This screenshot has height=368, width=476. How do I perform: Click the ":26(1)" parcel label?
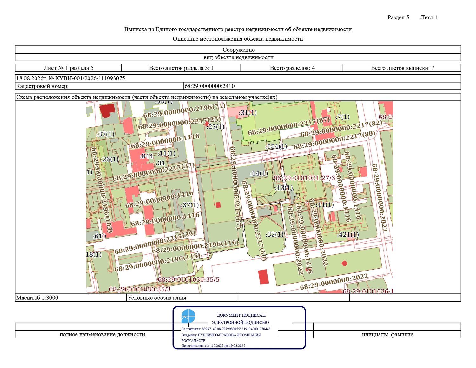click(x=109, y=159)
